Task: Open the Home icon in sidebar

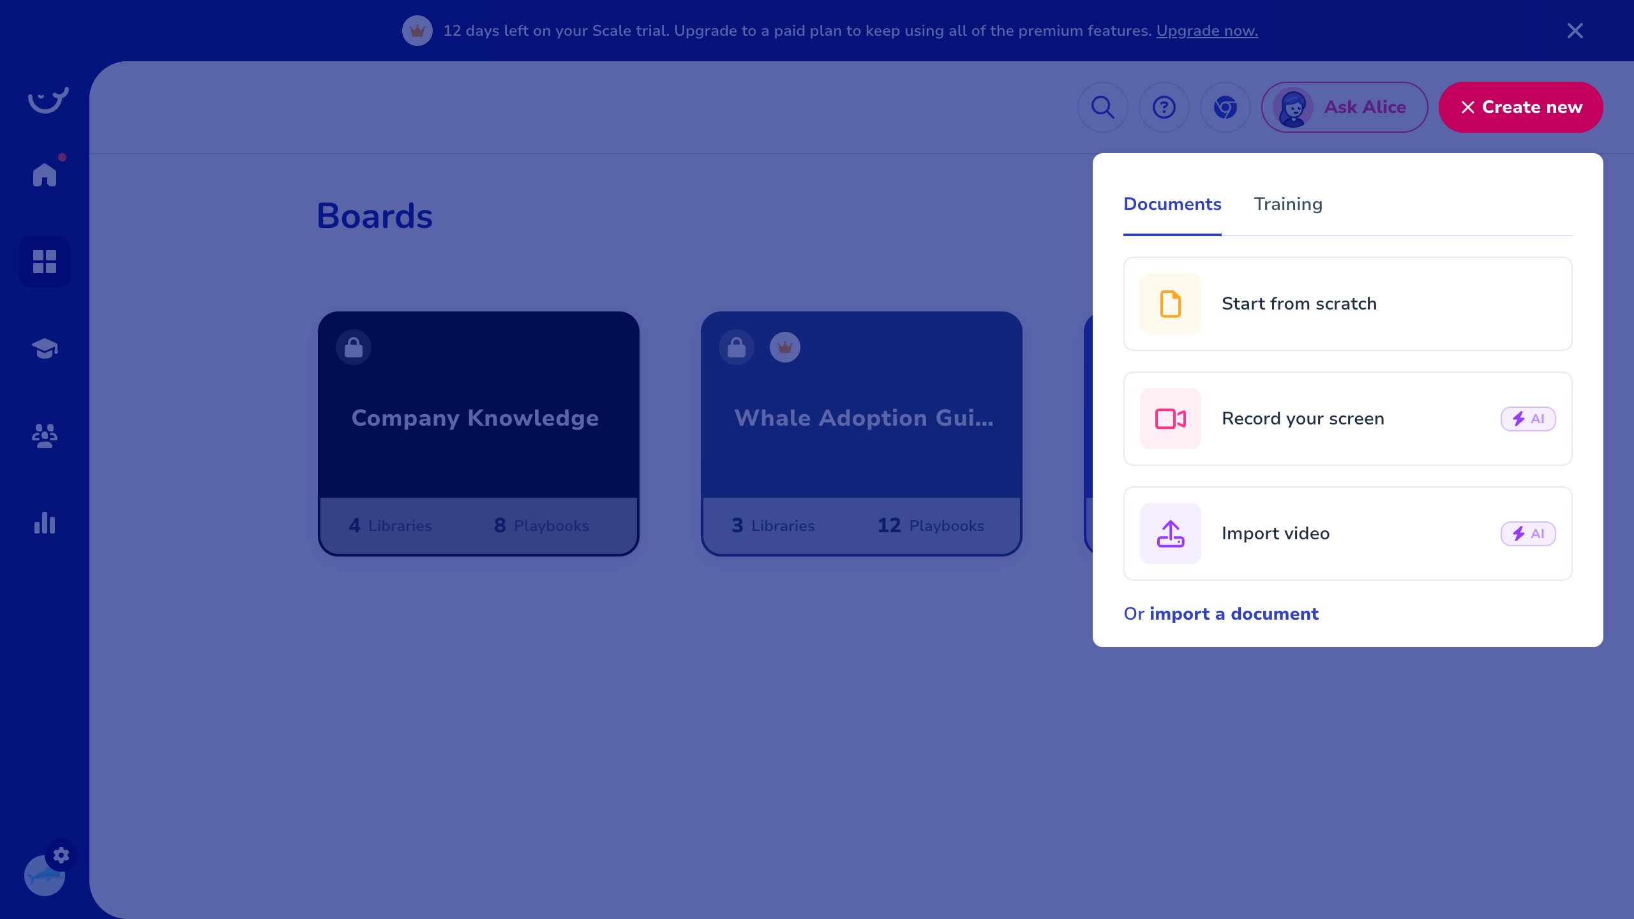Action: (45, 174)
